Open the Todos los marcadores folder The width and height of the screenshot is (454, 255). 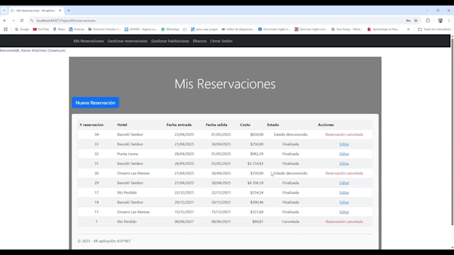[435, 29]
